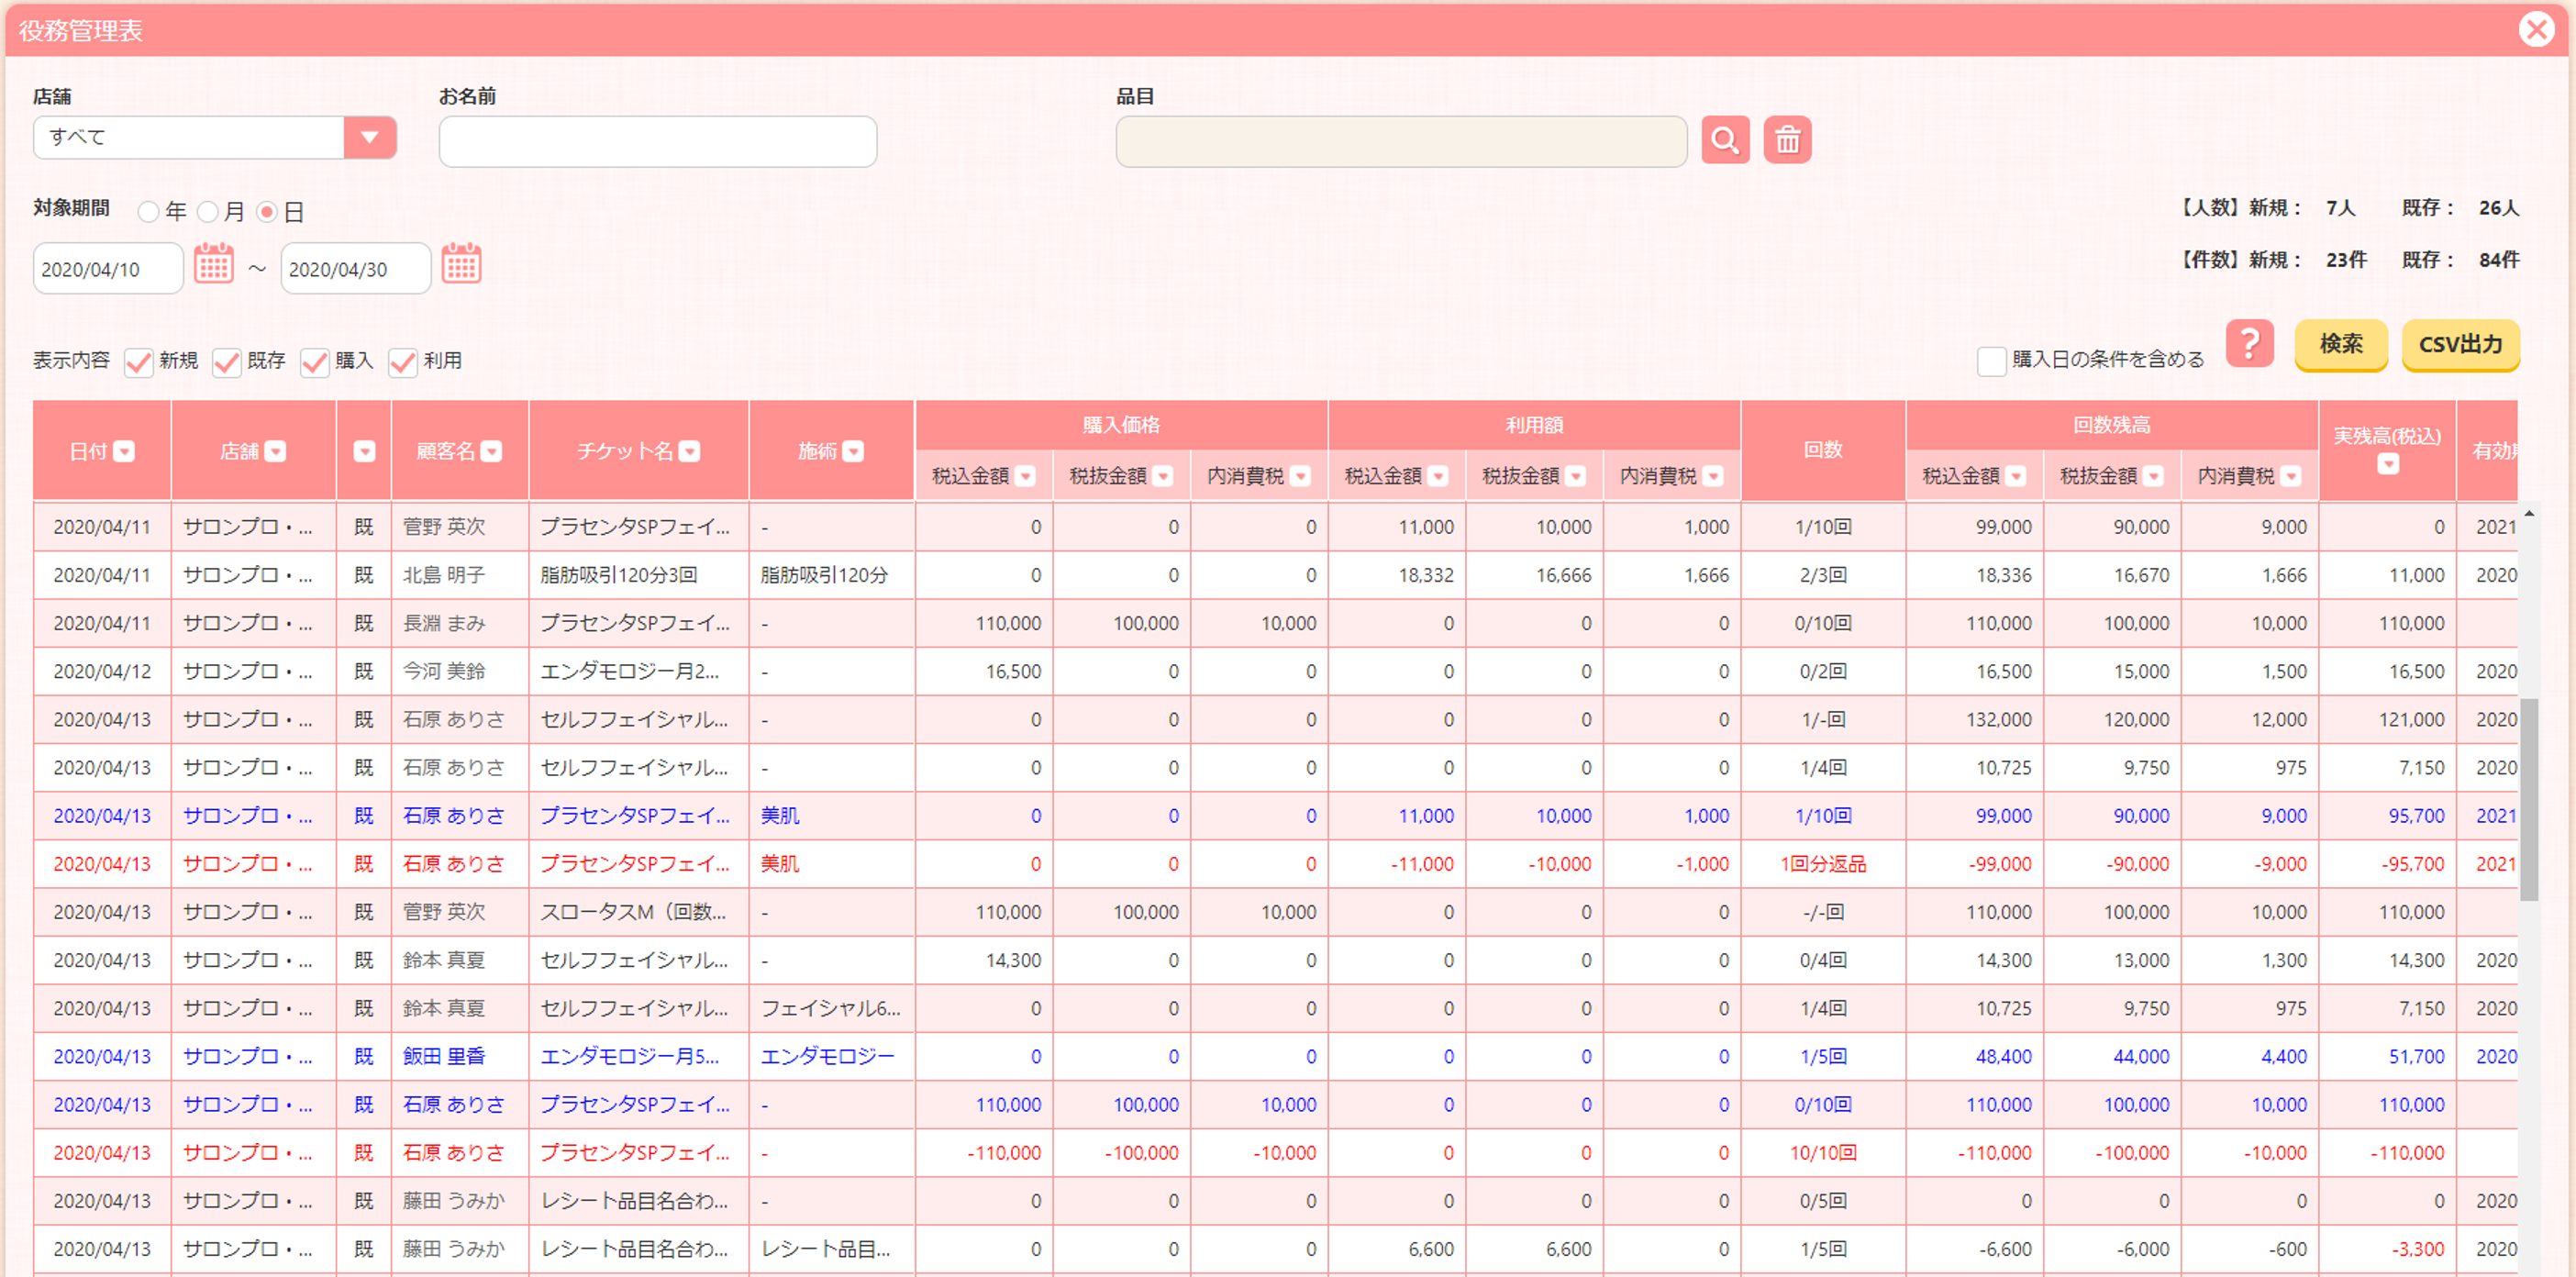The height and width of the screenshot is (1277, 2576).
Task: Open filter arrow of the unlabeled column before 顧客名
Action: coord(364,452)
